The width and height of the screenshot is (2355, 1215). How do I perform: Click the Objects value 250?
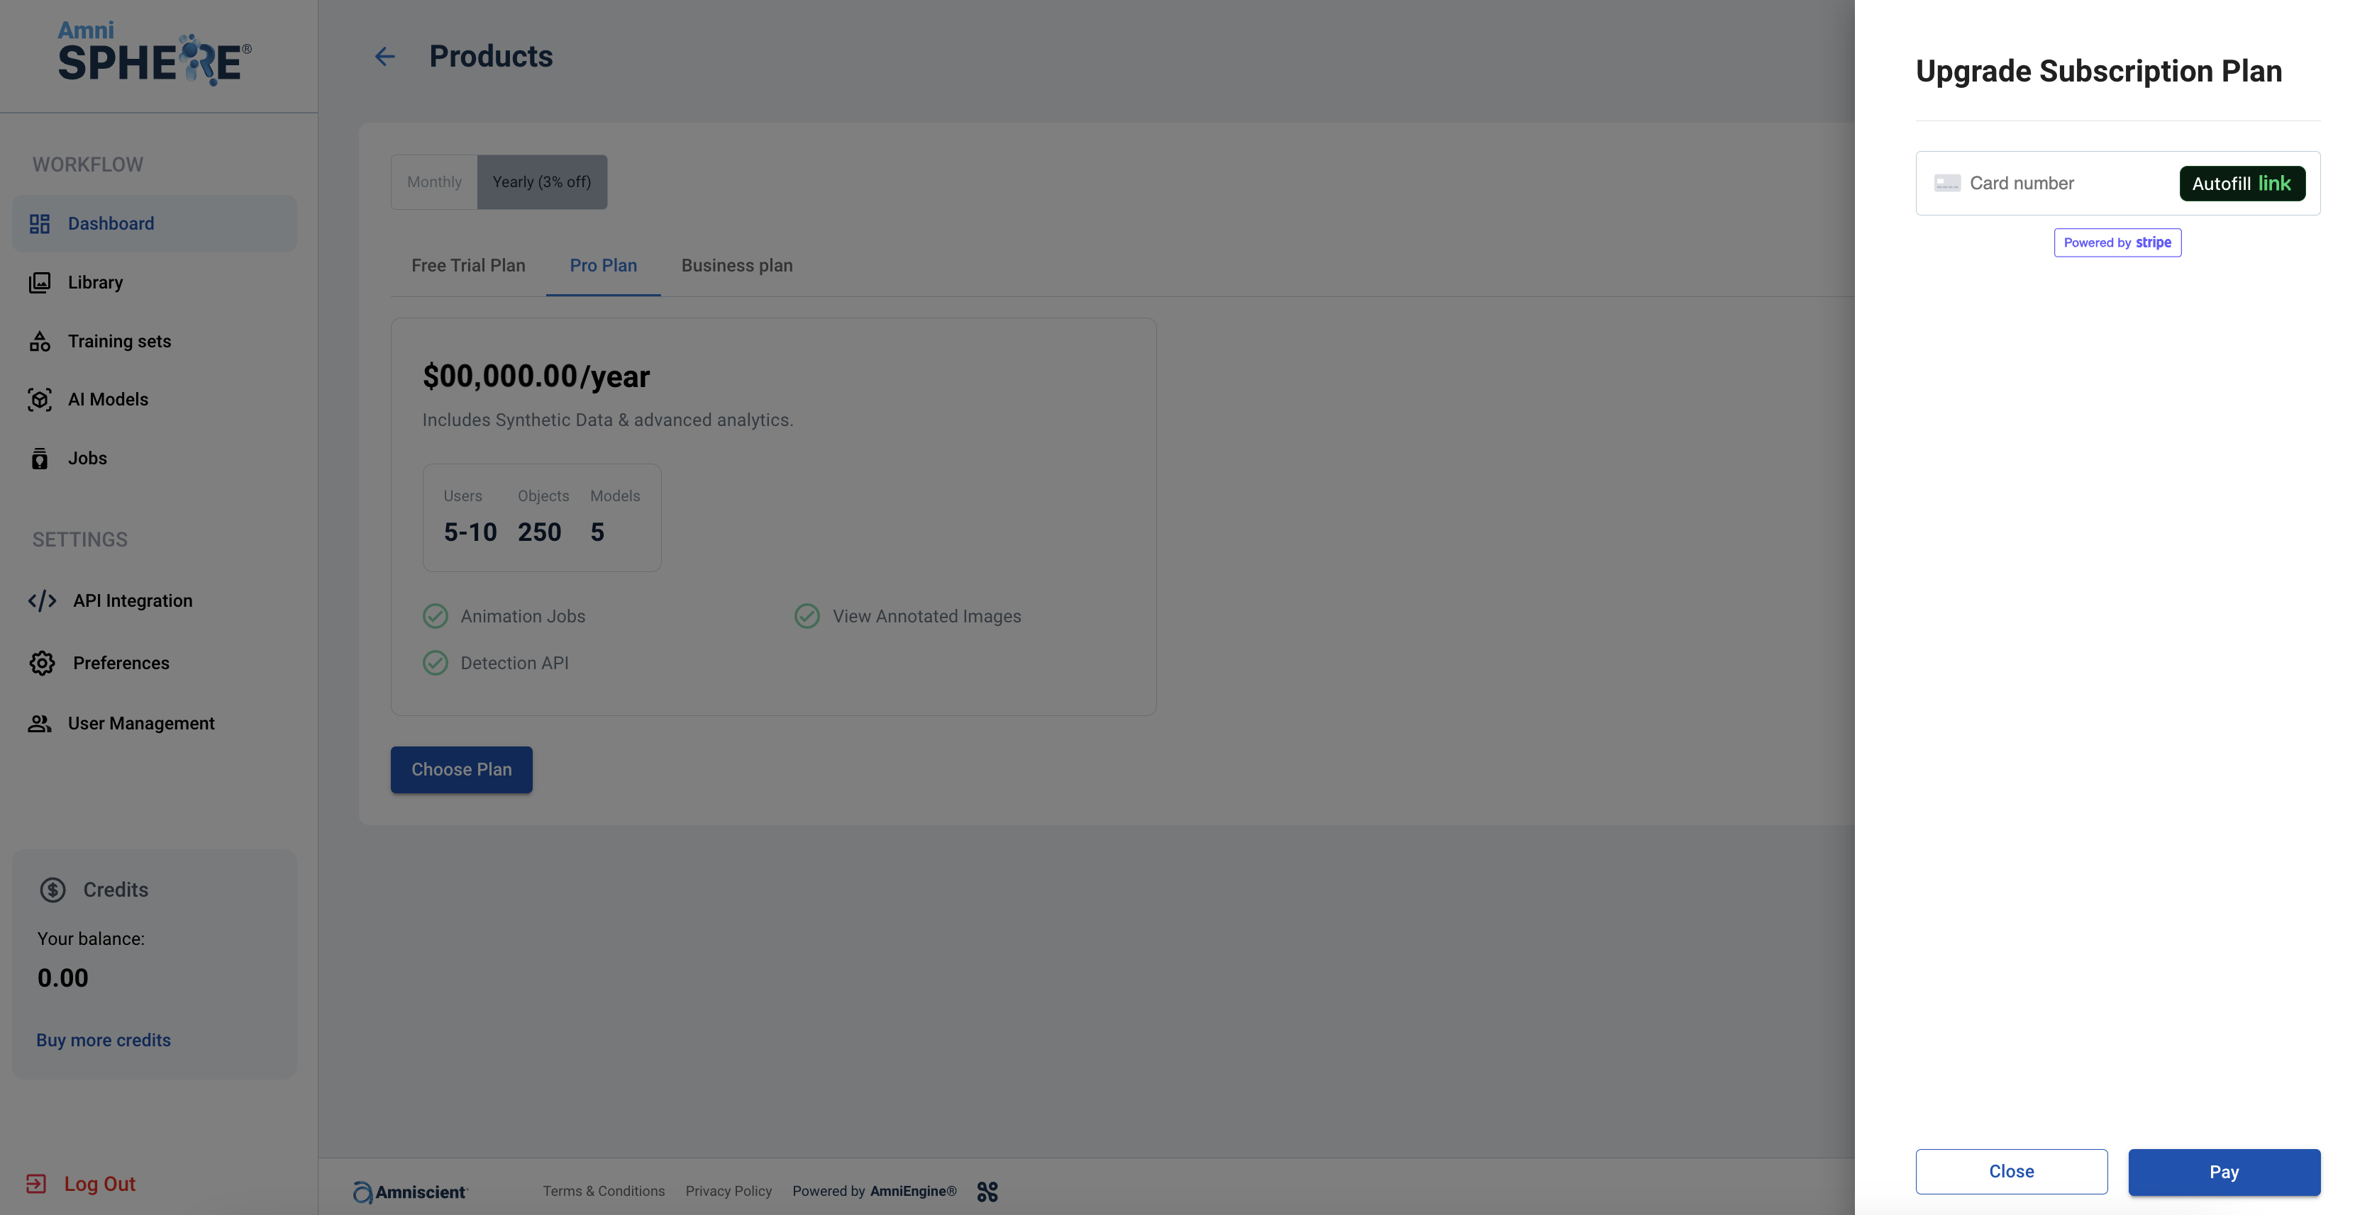pos(539,532)
